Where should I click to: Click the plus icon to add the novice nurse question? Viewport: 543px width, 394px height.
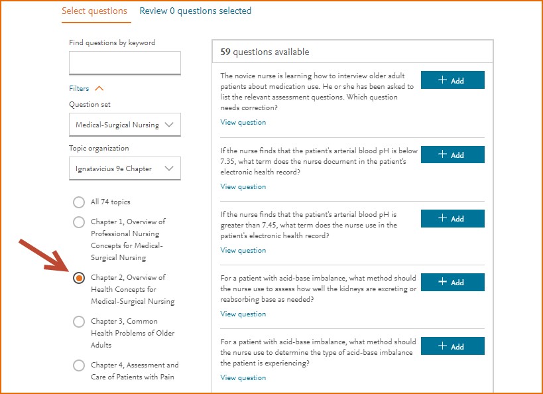click(442, 79)
